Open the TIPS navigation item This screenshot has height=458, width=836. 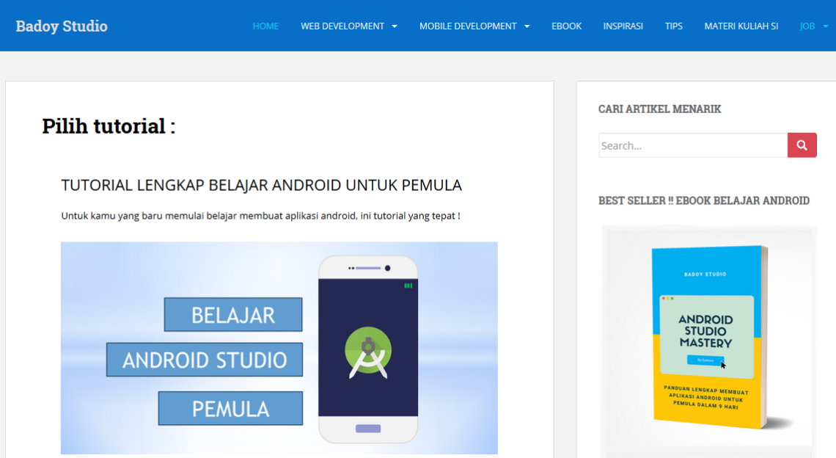[x=673, y=26]
